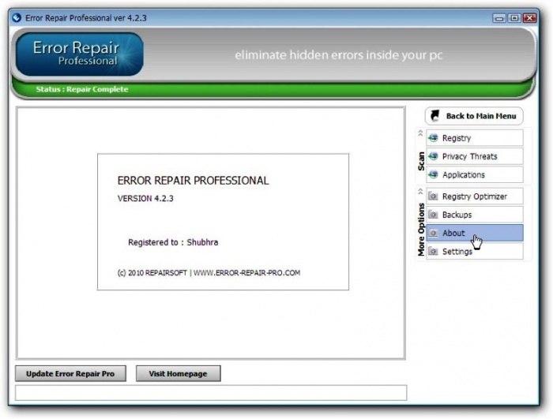
Task: Open the Settings option
Action: coord(475,251)
